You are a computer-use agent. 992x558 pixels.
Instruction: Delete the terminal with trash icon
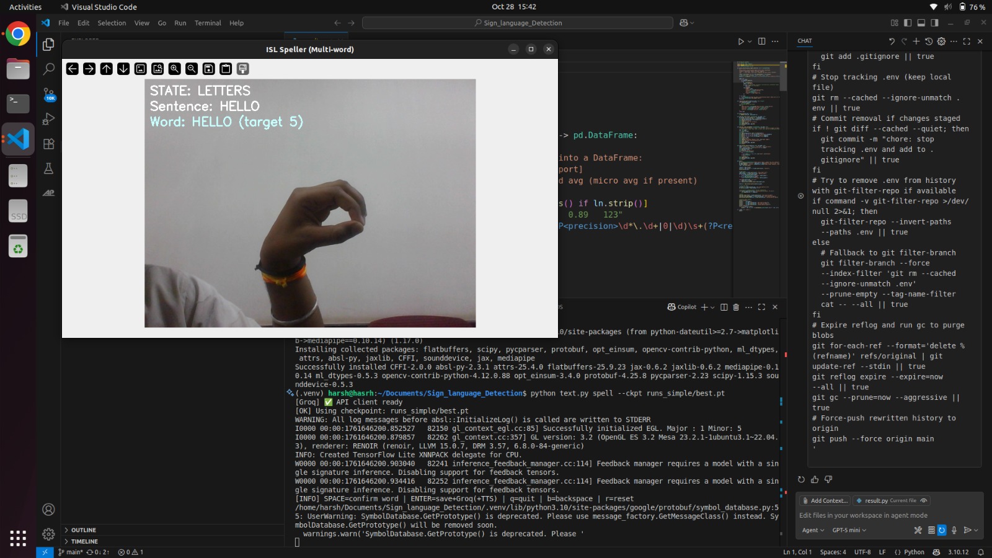pos(736,307)
